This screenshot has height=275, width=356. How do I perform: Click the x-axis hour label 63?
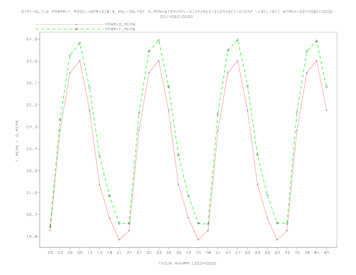coord(258,253)
